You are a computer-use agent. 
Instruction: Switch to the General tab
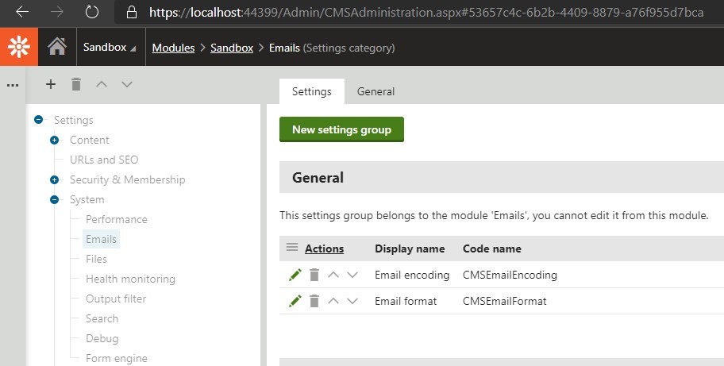tap(375, 91)
